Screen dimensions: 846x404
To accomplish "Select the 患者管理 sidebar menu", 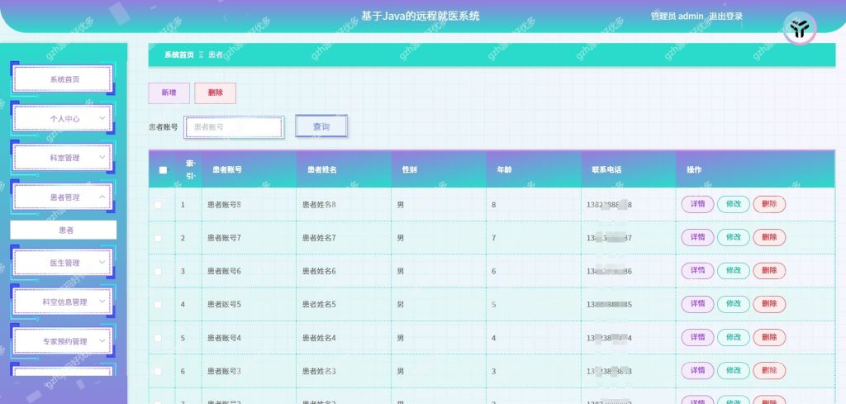I will pos(63,197).
